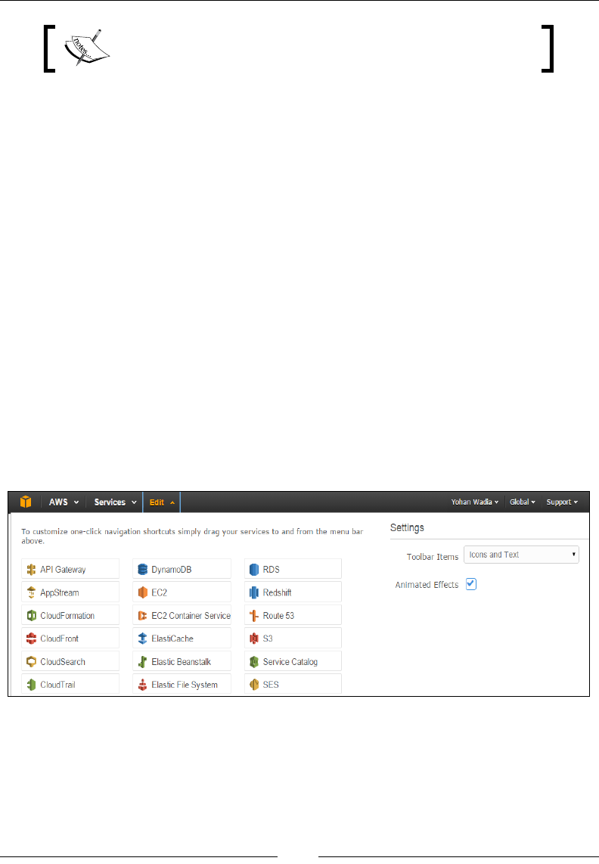Open the Yohan Wadia account menu

(x=474, y=502)
